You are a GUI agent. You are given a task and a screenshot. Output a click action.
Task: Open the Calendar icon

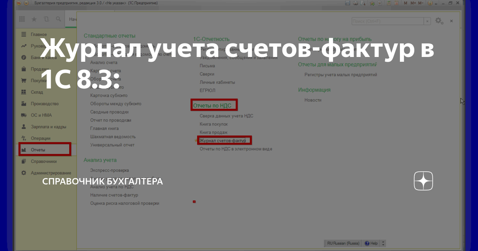(x=396, y=3)
